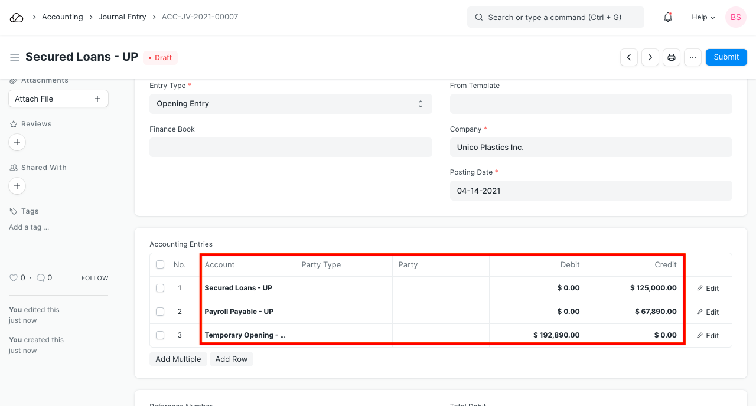
Task: Click the Posting Date field
Action: click(x=591, y=191)
